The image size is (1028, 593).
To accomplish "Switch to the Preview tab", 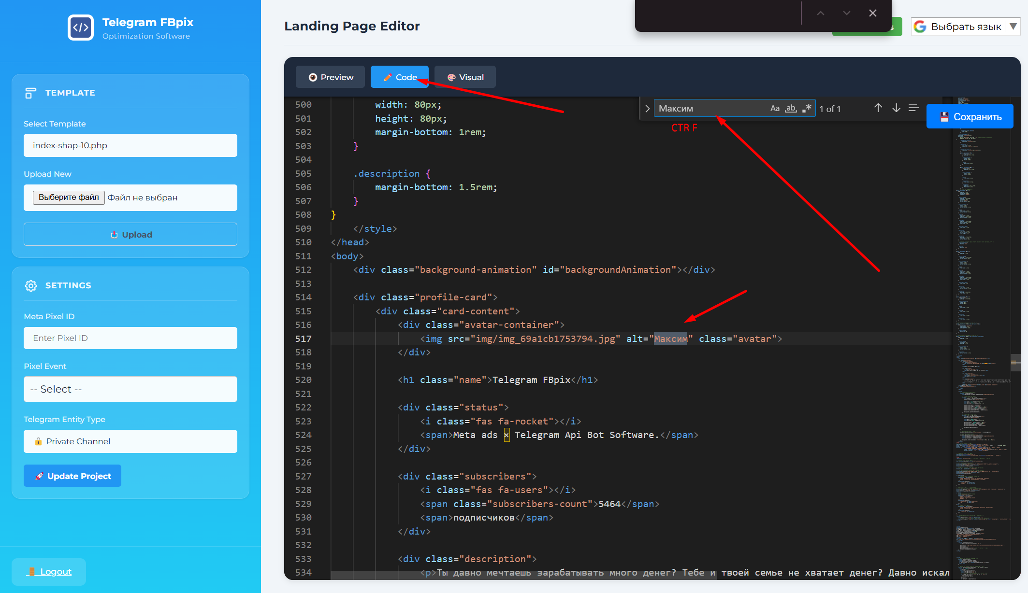I will point(331,77).
